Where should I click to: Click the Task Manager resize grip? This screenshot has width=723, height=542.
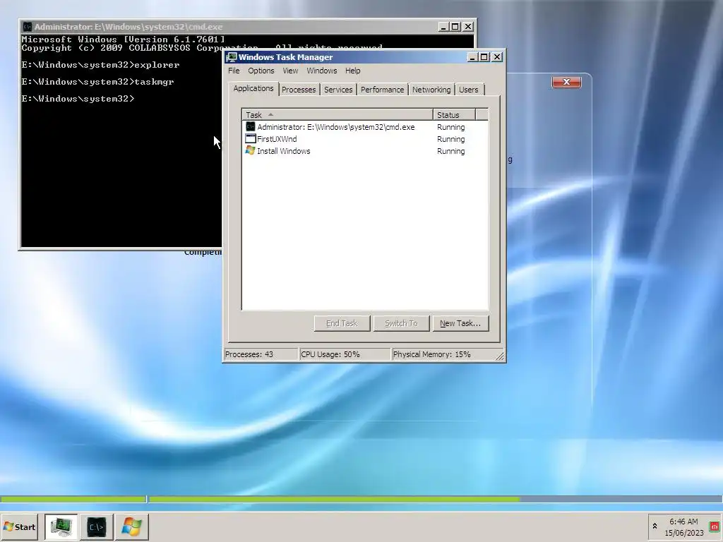point(500,356)
